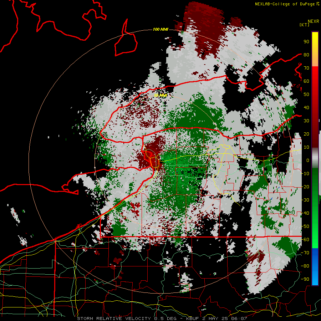Click the -90 value on velocity scale
The image size is (321, 321).
(x=305, y=279)
